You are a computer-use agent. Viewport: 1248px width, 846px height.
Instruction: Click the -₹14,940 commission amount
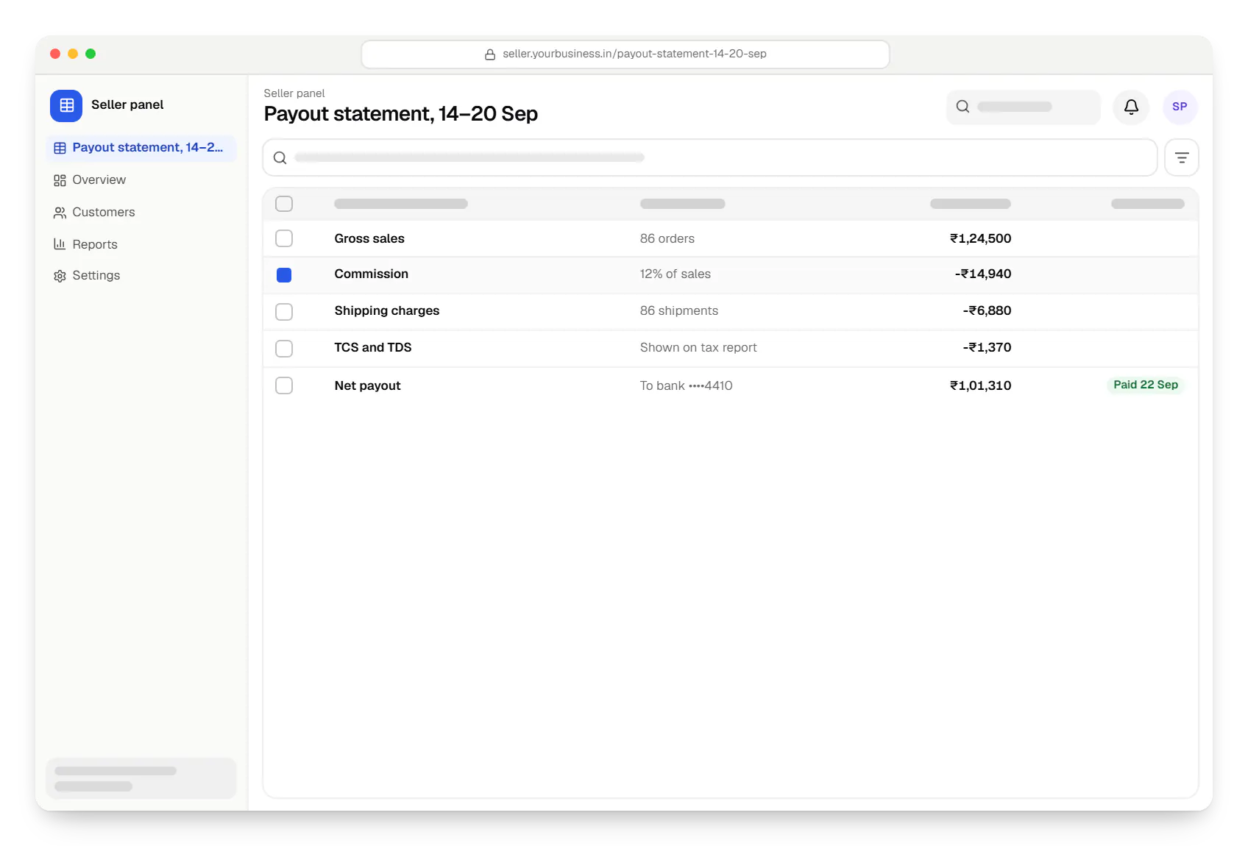pos(983,274)
